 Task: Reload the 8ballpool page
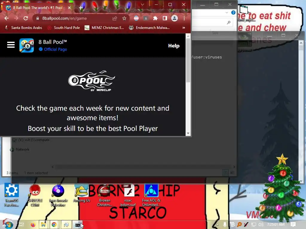pyautogui.click(x=26, y=18)
